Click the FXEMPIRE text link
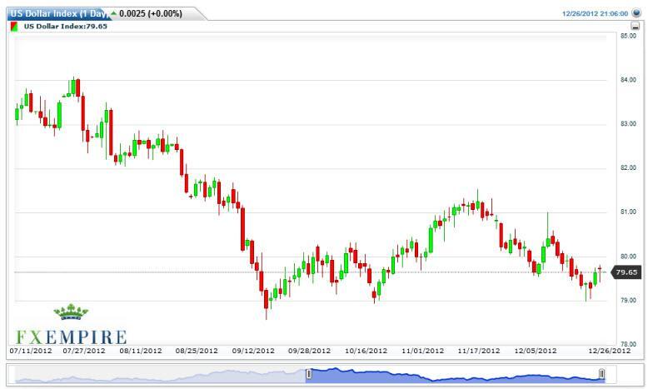 click(x=72, y=337)
